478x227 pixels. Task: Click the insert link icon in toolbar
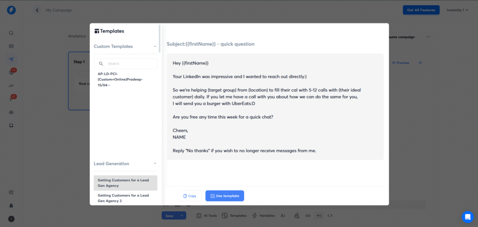(308, 215)
